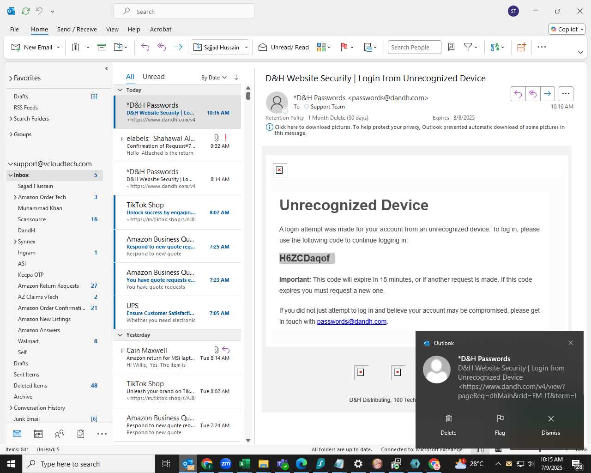
Task: Click Delete in the Outlook notification
Action: (448, 425)
